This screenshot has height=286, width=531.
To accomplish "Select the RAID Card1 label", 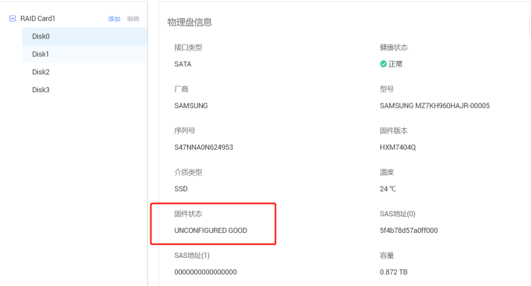I will click(x=37, y=19).
